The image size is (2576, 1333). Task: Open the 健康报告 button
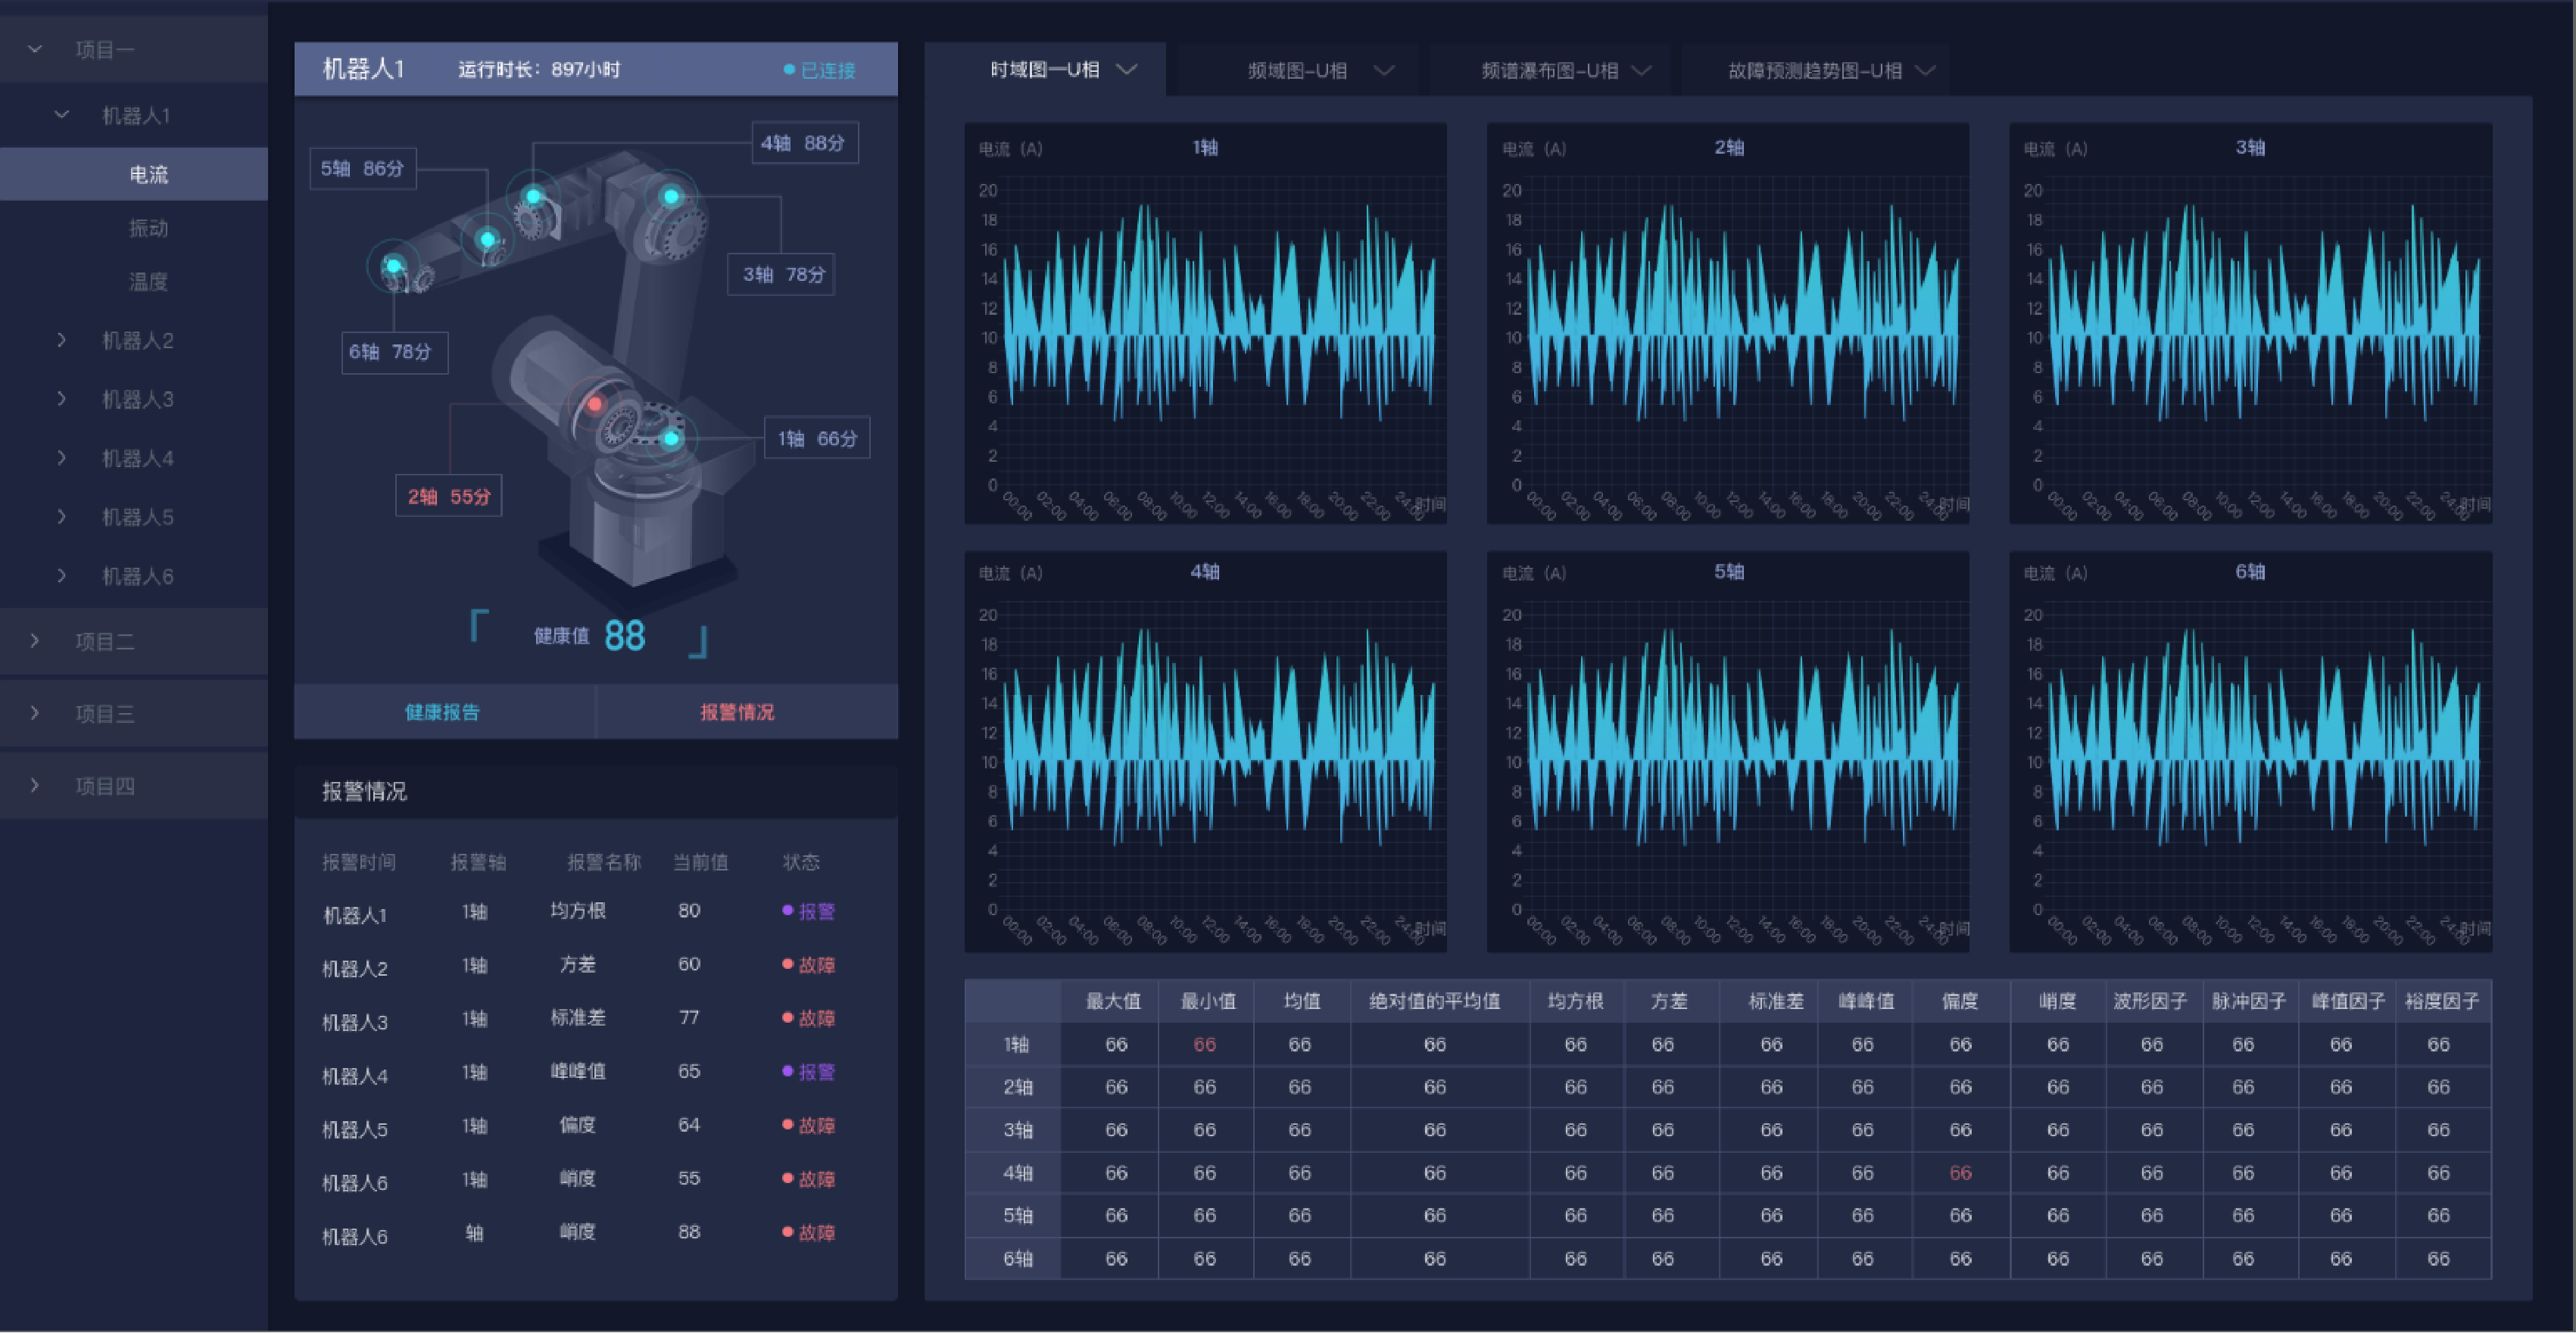[x=443, y=712]
